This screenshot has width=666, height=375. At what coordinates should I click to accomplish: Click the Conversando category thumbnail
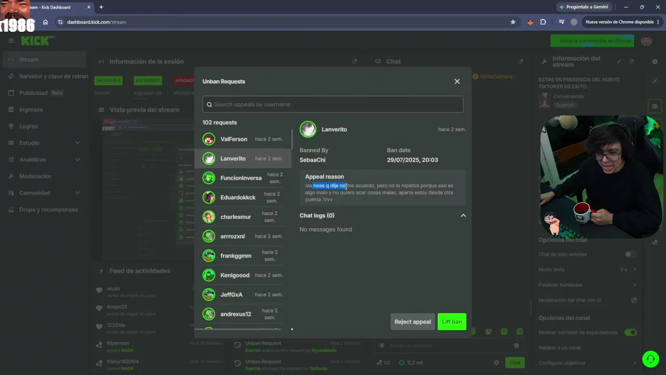(x=544, y=100)
